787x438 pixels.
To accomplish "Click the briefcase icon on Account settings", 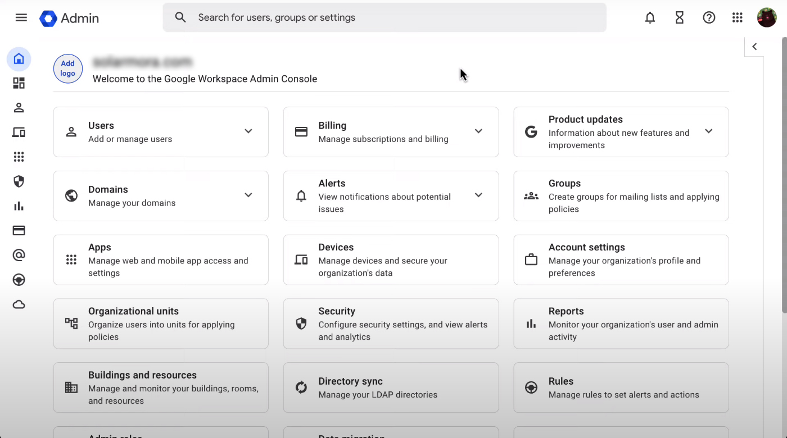I will (531, 260).
